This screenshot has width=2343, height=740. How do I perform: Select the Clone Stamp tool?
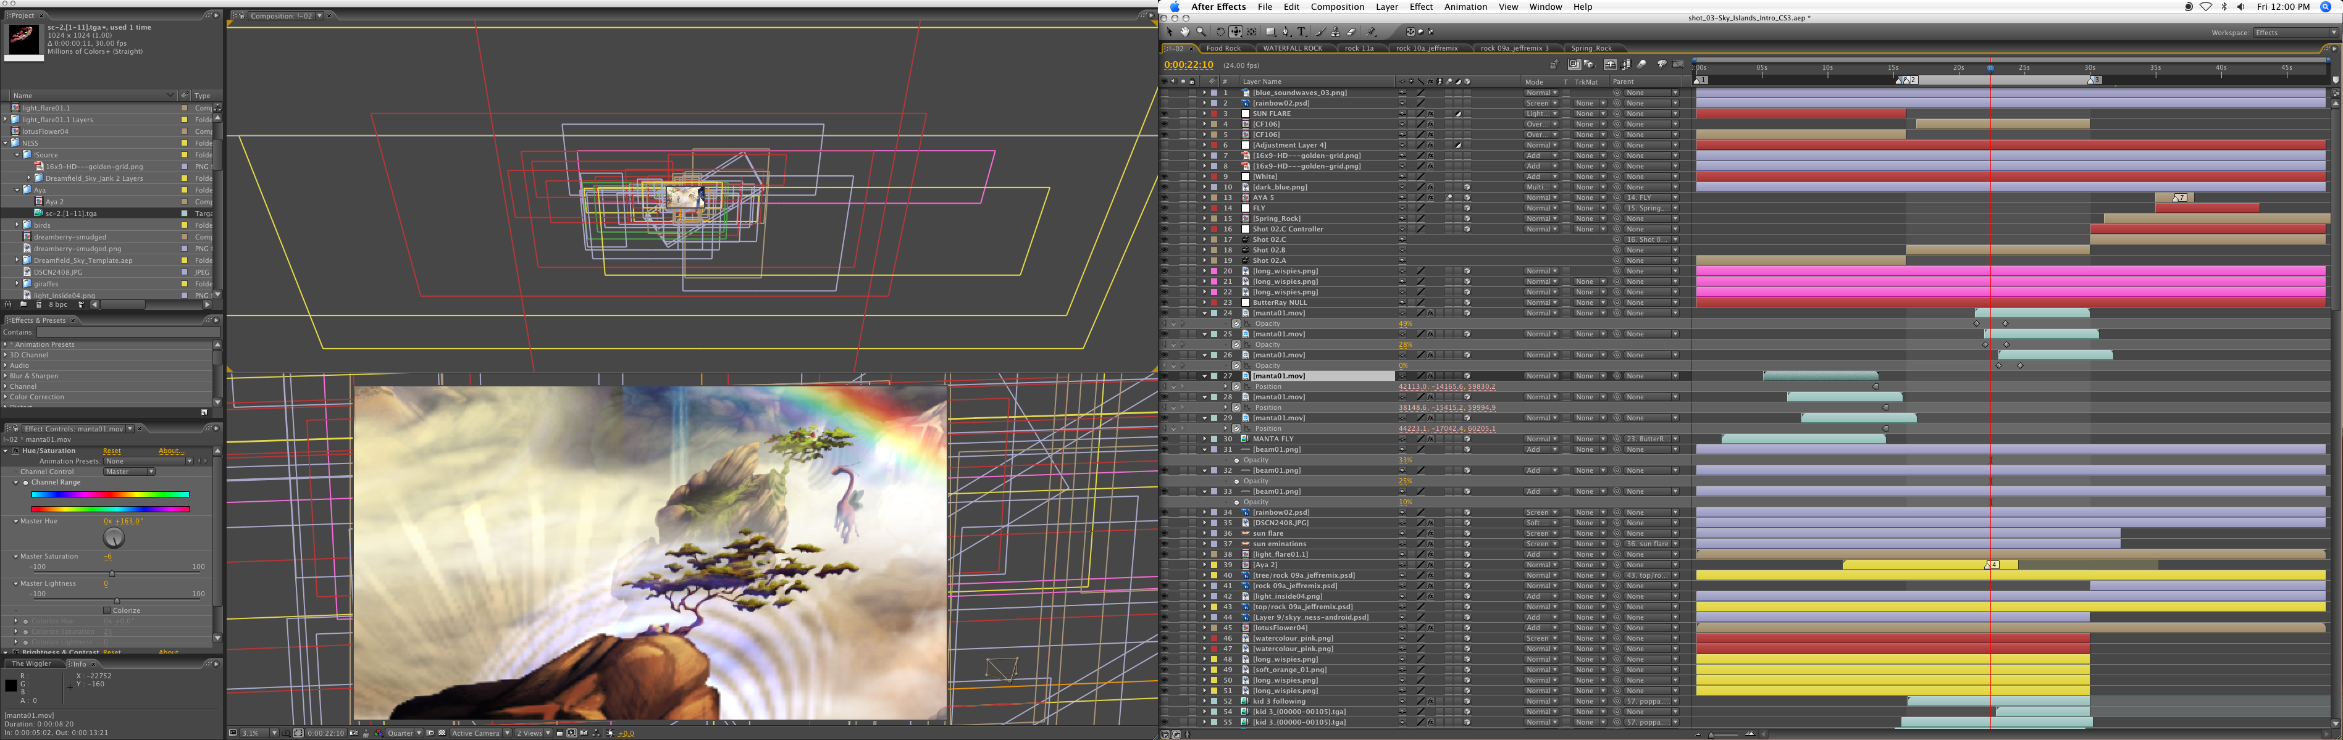1335,32
